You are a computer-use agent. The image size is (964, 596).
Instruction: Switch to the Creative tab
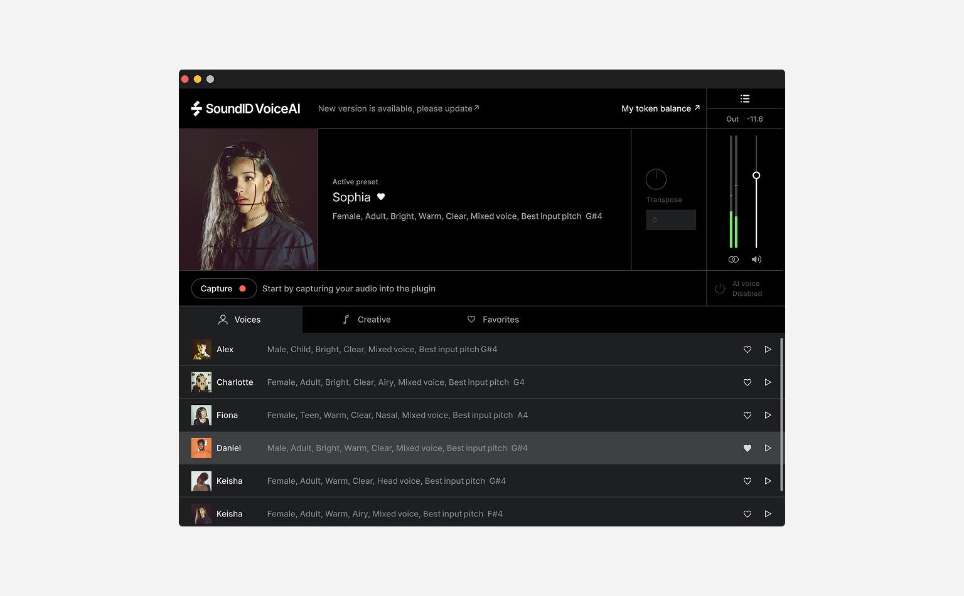click(x=367, y=320)
